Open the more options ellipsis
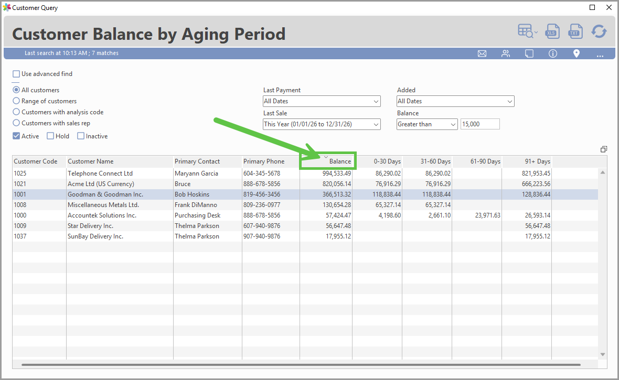Image resolution: width=619 pixels, height=380 pixels. (x=600, y=56)
